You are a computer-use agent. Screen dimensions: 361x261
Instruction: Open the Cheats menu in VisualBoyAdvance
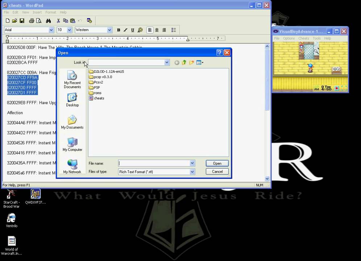click(304, 38)
